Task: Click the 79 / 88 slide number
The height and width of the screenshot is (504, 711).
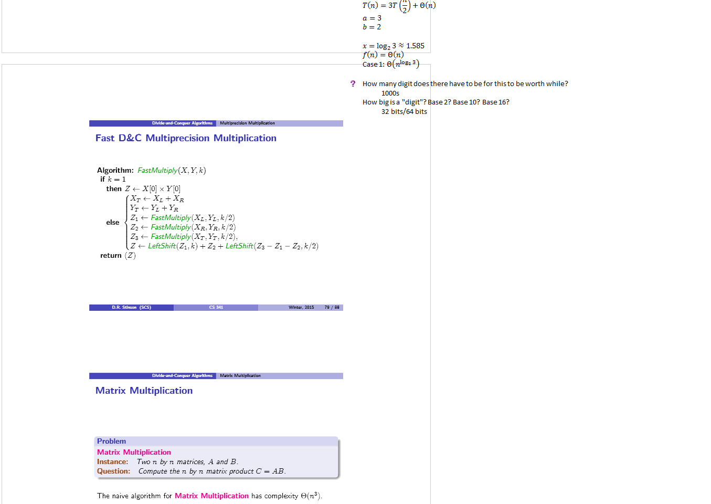Action: pyautogui.click(x=332, y=308)
